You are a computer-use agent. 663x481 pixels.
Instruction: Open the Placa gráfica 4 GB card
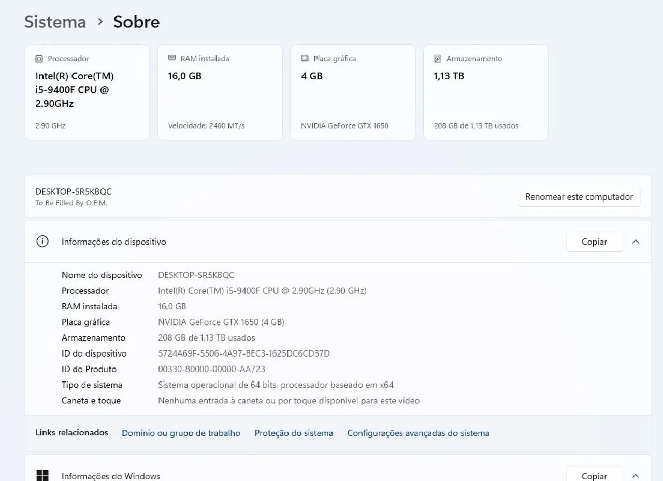pos(353,92)
